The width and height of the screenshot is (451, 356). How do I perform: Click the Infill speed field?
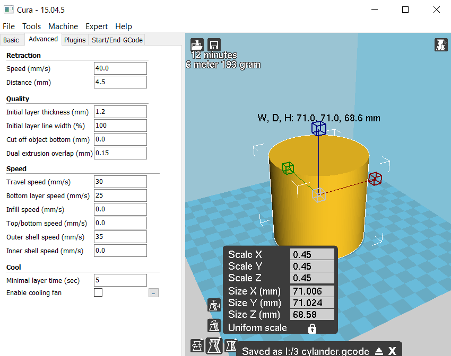pos(120,209)
